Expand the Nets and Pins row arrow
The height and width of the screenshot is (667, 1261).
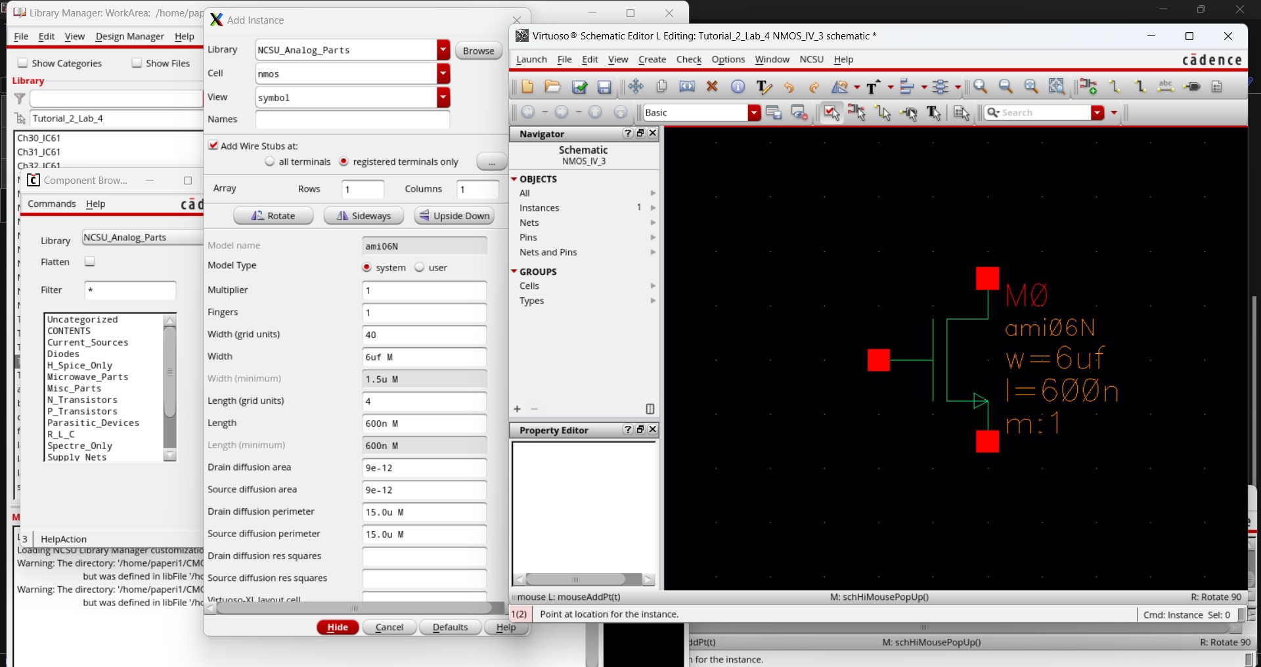tap(653, 252)
